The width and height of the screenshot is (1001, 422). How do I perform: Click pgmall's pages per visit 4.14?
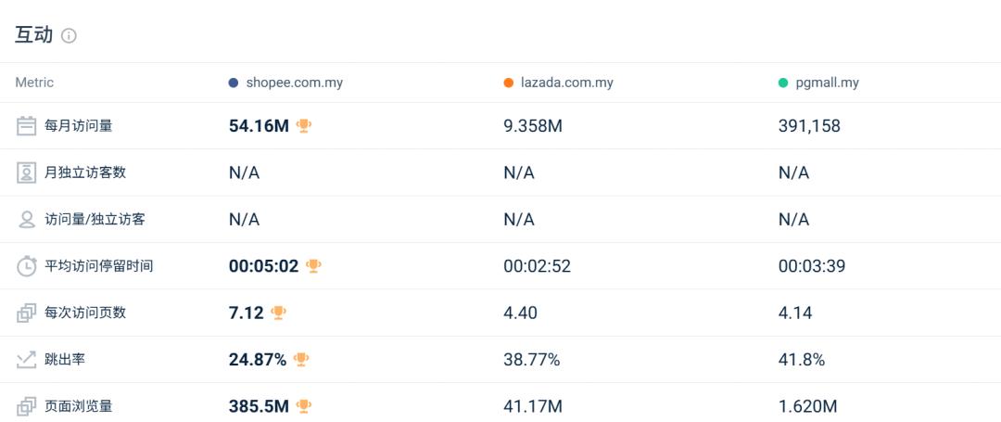795,313
